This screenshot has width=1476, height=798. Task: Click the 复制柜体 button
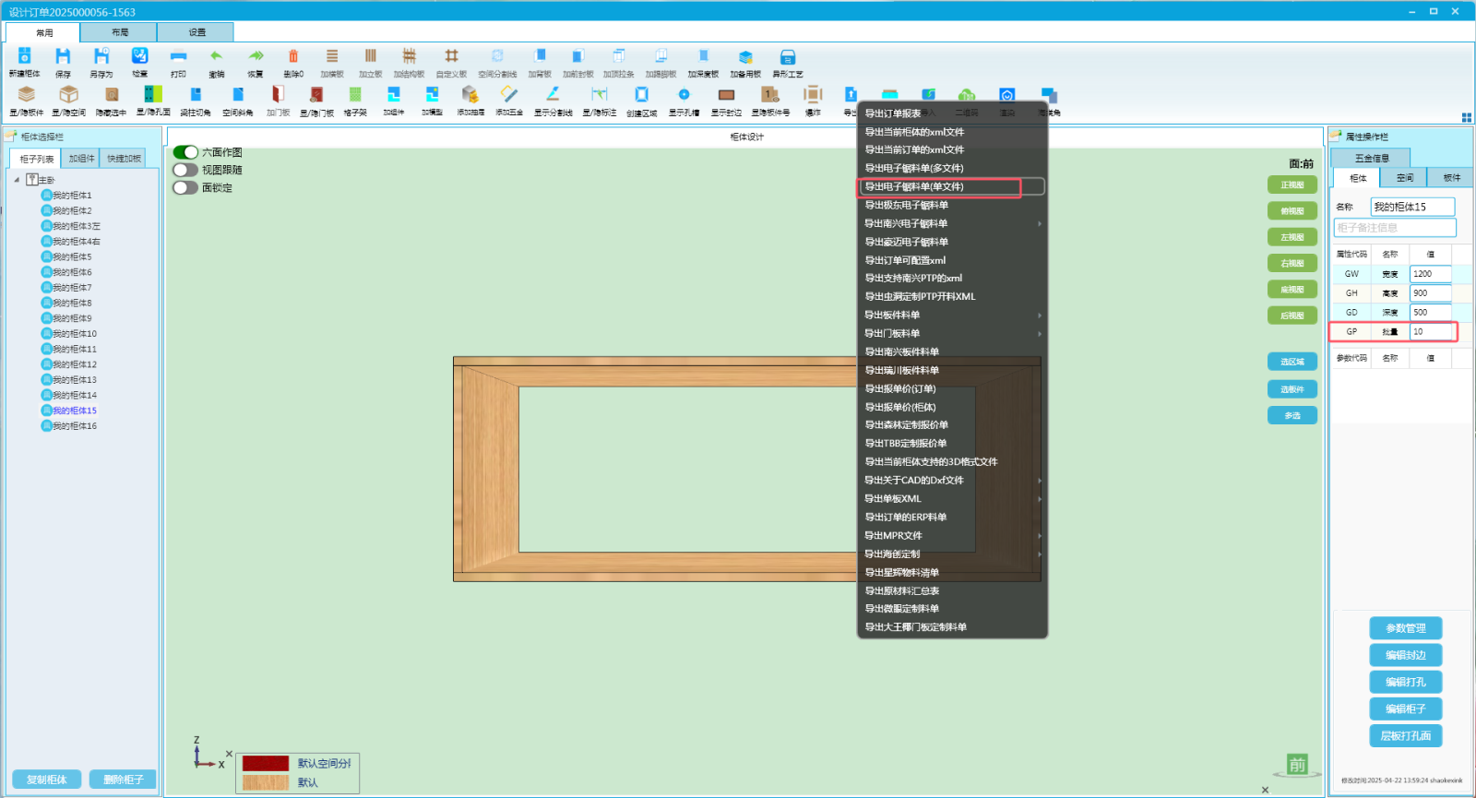pyautogui.click(x=46, y=780)
